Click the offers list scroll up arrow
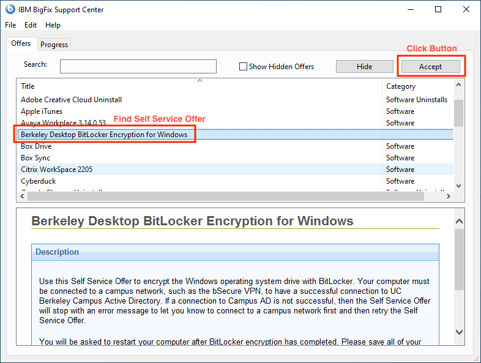The image size is (481, 363). (x=458, y=84)
